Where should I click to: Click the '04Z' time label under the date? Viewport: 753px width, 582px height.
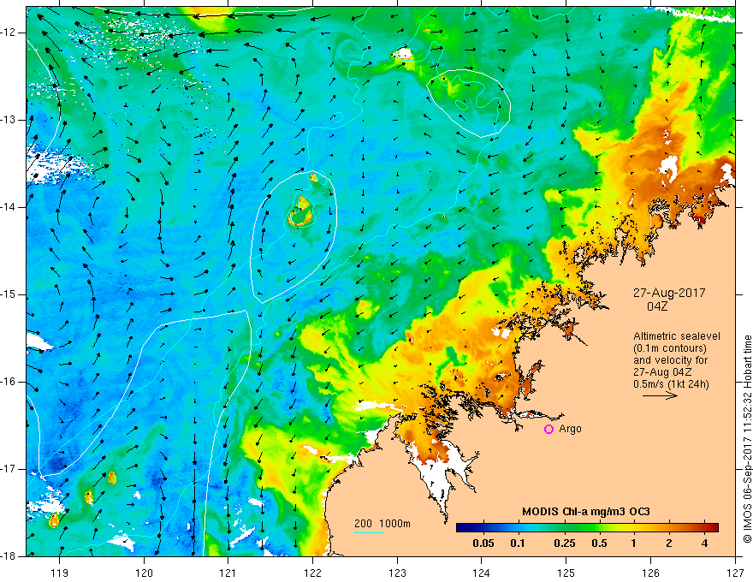click(657, 306)
